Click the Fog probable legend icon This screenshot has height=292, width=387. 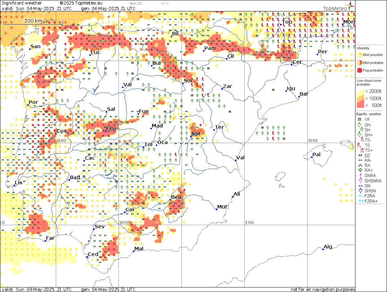click(359, 70)
